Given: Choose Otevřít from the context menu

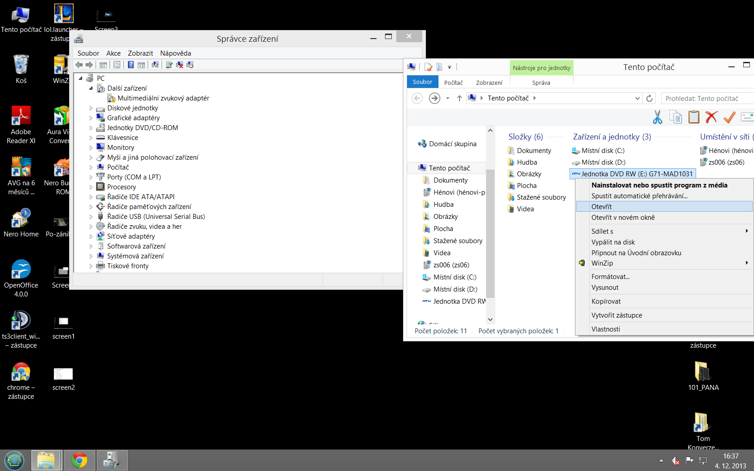Looking at the screenshot, I should click(664, 207).
